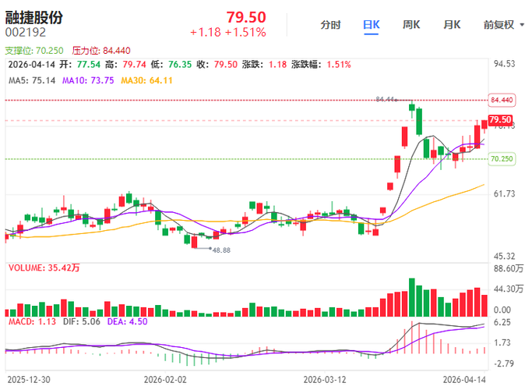This screenshot has width=525, height=390.
Task: Click the 支撑位: 70.250 label
Action: coord(34,51)
